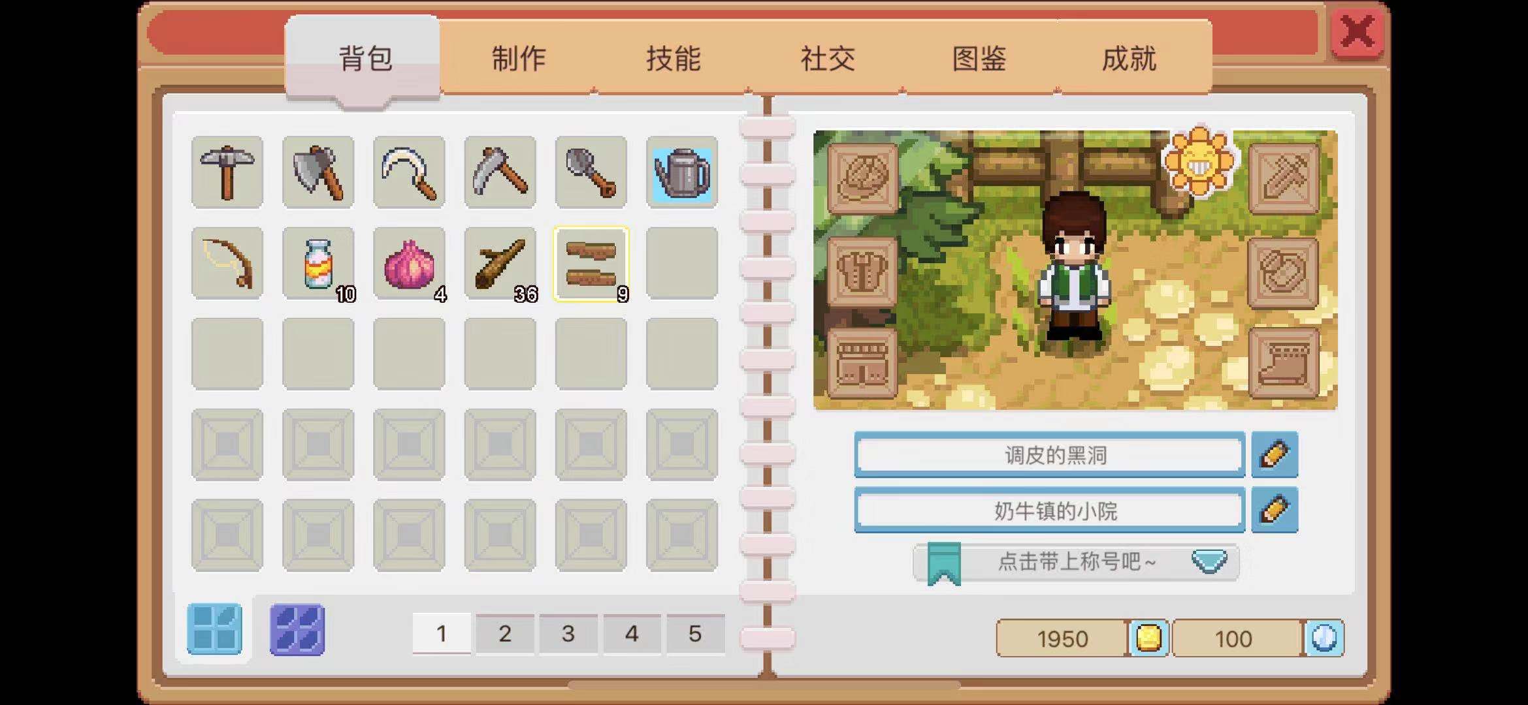Viewport: 1528px width, 705px height.
Task: Select the fishing rod item
Action: coord(227,263)
